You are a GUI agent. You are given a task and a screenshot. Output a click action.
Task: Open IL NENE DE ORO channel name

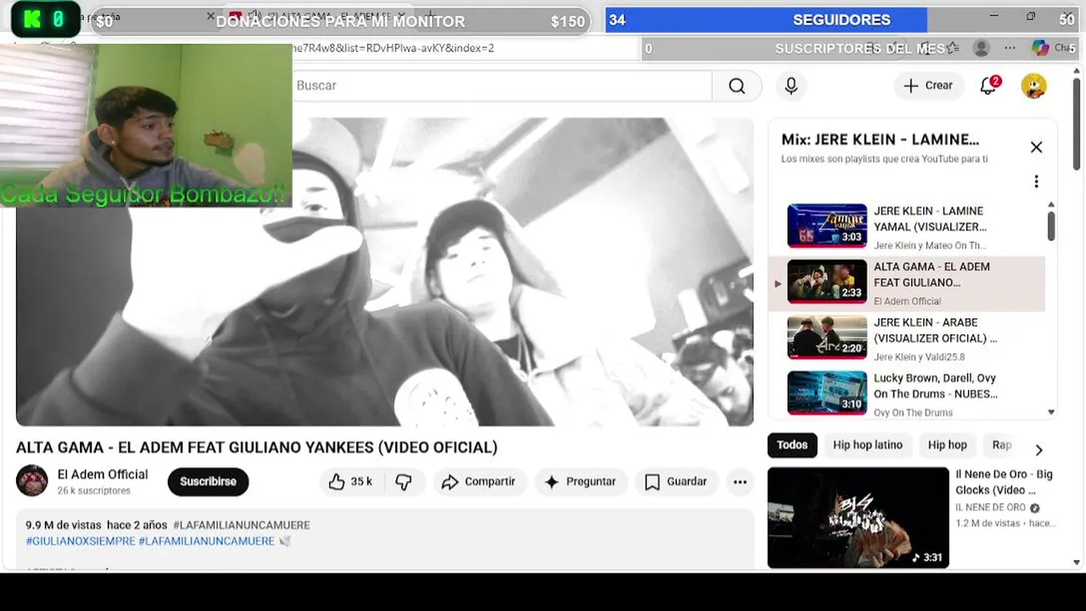click(990, 507)
